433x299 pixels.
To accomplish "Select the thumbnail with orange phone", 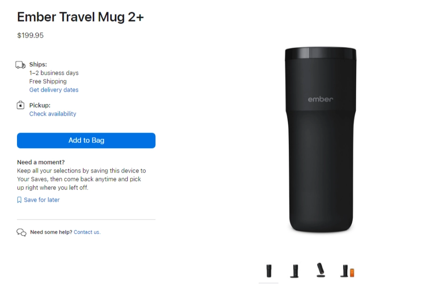I will (347, 271).
